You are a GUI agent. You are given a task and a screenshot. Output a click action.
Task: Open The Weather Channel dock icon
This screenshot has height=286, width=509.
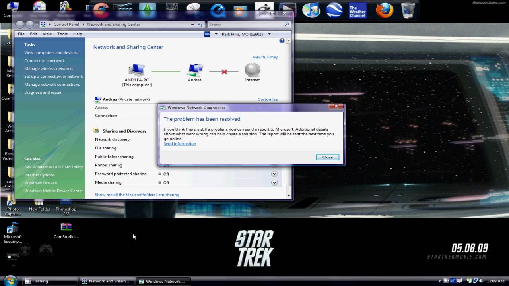tap(357, 11)
